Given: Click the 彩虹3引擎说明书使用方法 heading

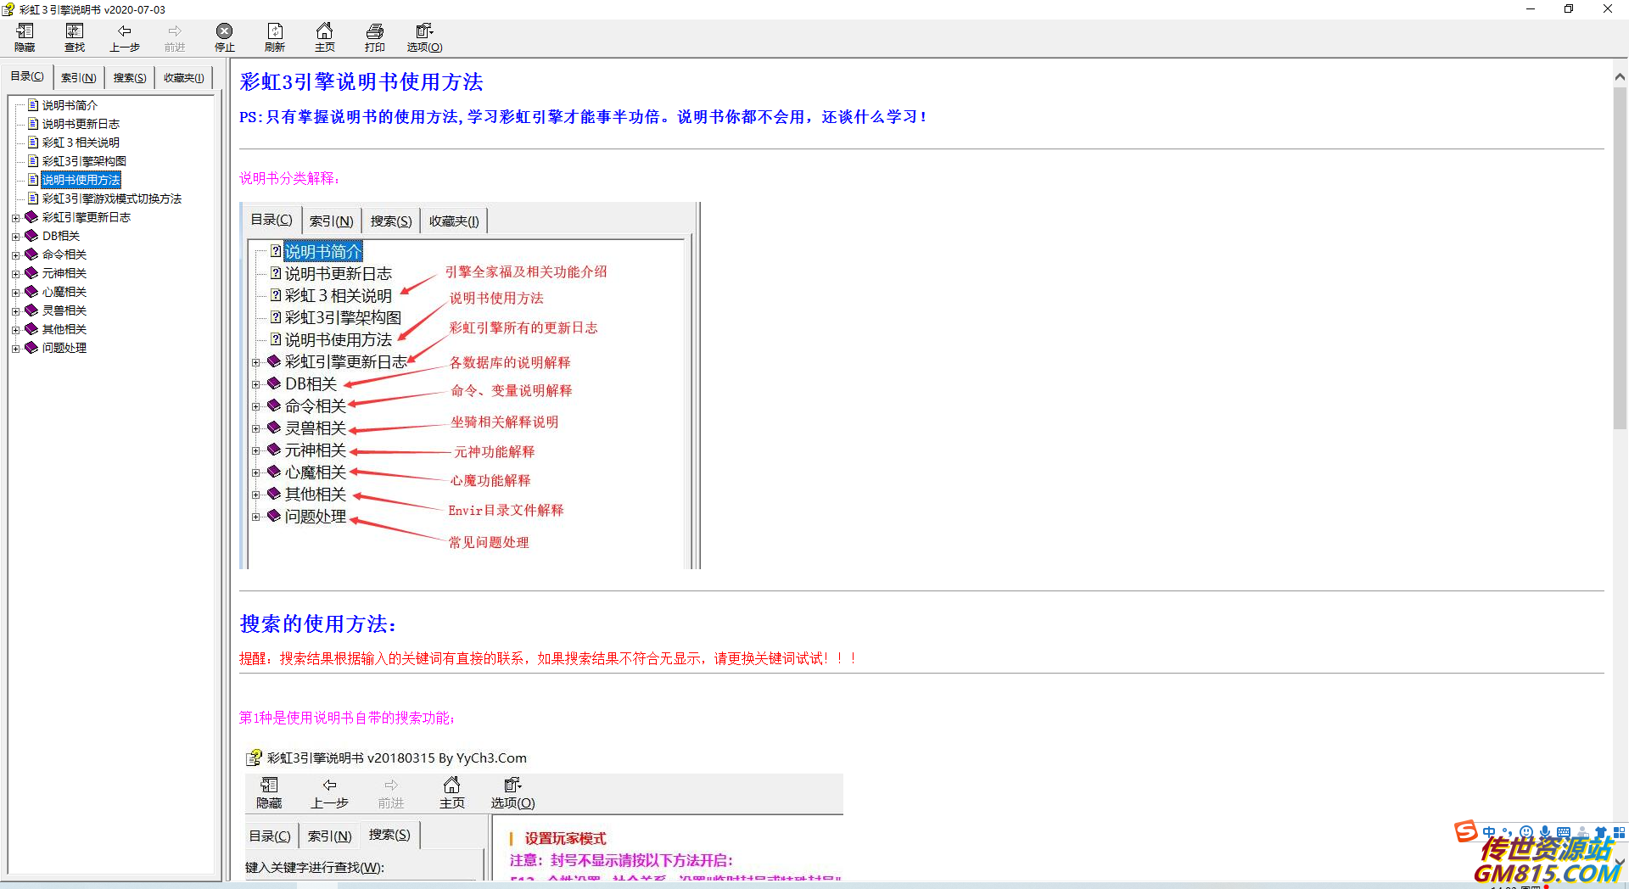Looking at the screenshot, I should [x=361, y=81].
